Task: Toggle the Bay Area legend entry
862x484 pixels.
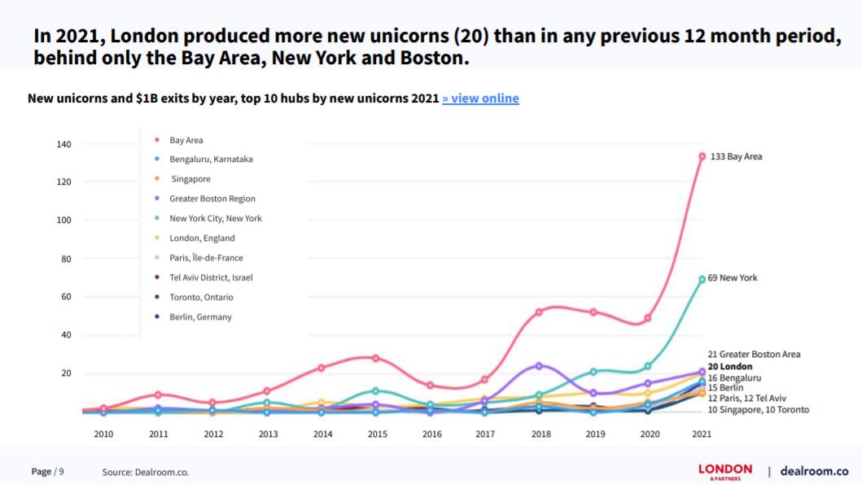Action: pyautogui.click(x=186, y=140)
